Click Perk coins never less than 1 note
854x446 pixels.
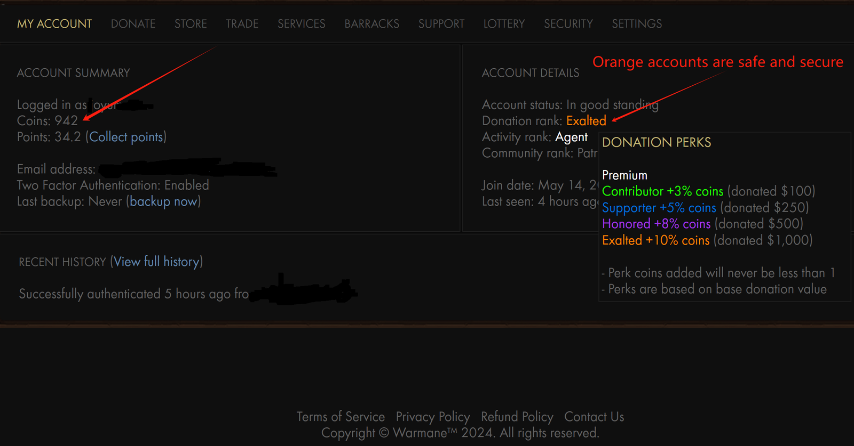(718, 273)
